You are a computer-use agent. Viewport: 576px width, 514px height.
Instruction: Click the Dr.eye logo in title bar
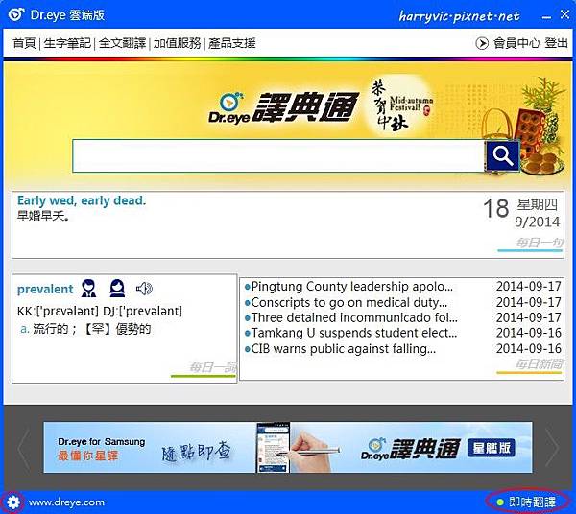click(16, 14)
